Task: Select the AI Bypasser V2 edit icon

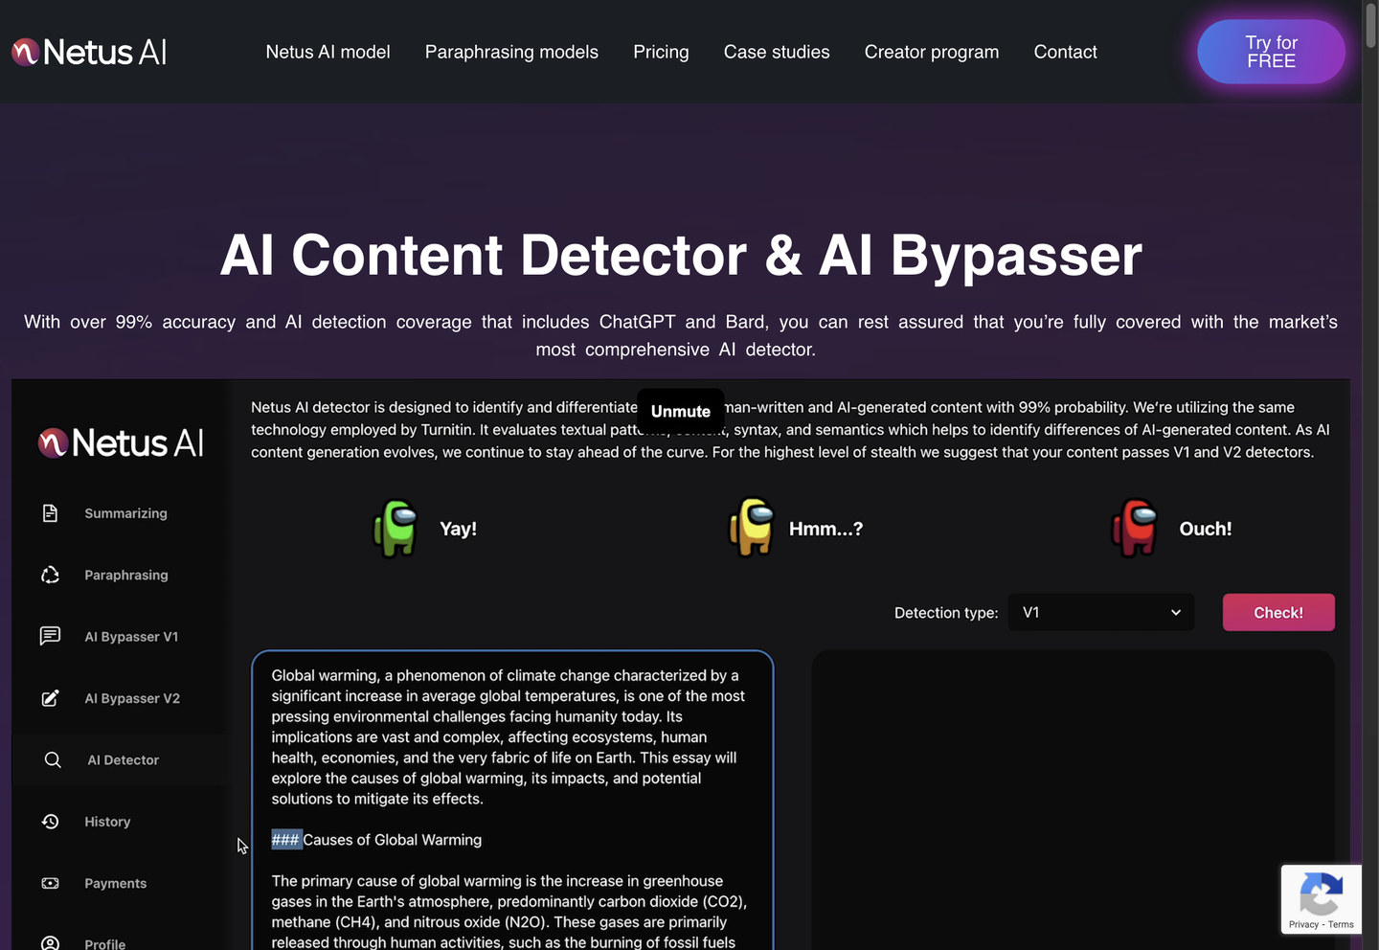Action: point(51,698)
